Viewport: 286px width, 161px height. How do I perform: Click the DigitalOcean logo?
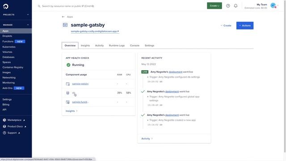[x=6, y=6]
